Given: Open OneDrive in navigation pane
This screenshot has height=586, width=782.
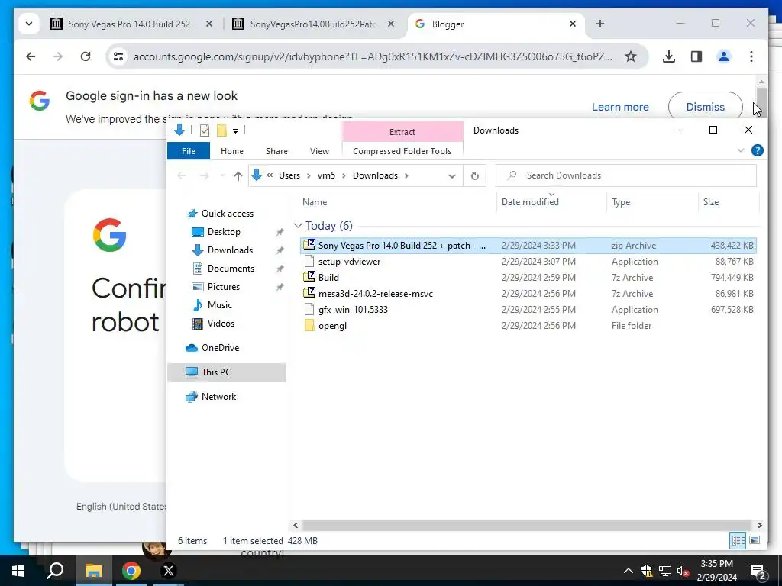Looking at the screenshot, I should pos(220,348).
